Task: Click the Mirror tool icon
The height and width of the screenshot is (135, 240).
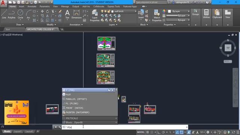Action: pyautogui.click(x=48, y=16)
